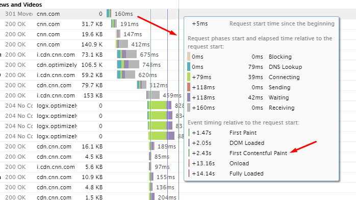This screenshot has width=356, height=200.
Task: Click the 675ms i.cdn.cnn.com waterfall bar
Action: pyautogui.click(x=126, y=55)
